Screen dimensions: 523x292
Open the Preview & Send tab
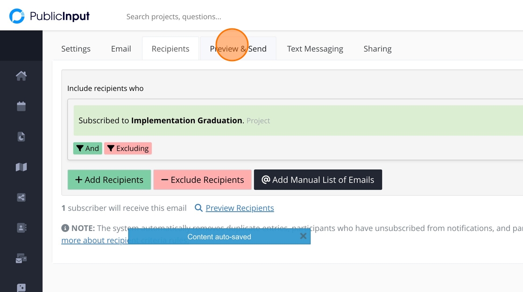238,49
